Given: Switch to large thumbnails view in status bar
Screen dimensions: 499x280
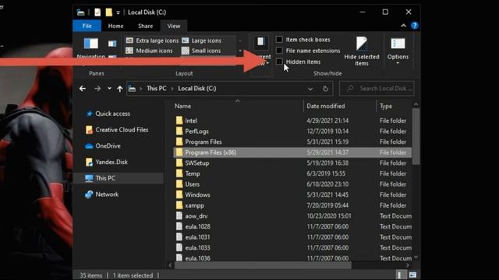Looking at the screenshot, I should tap(412, 275).
